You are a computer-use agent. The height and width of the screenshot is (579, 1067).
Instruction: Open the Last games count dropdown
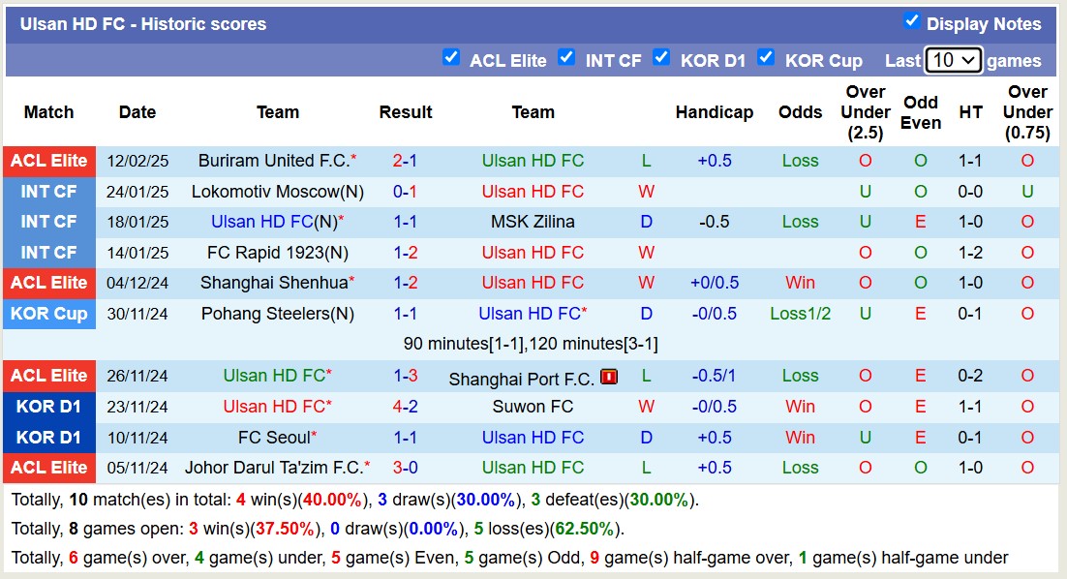pyautogui.click(x=954, y=60)
